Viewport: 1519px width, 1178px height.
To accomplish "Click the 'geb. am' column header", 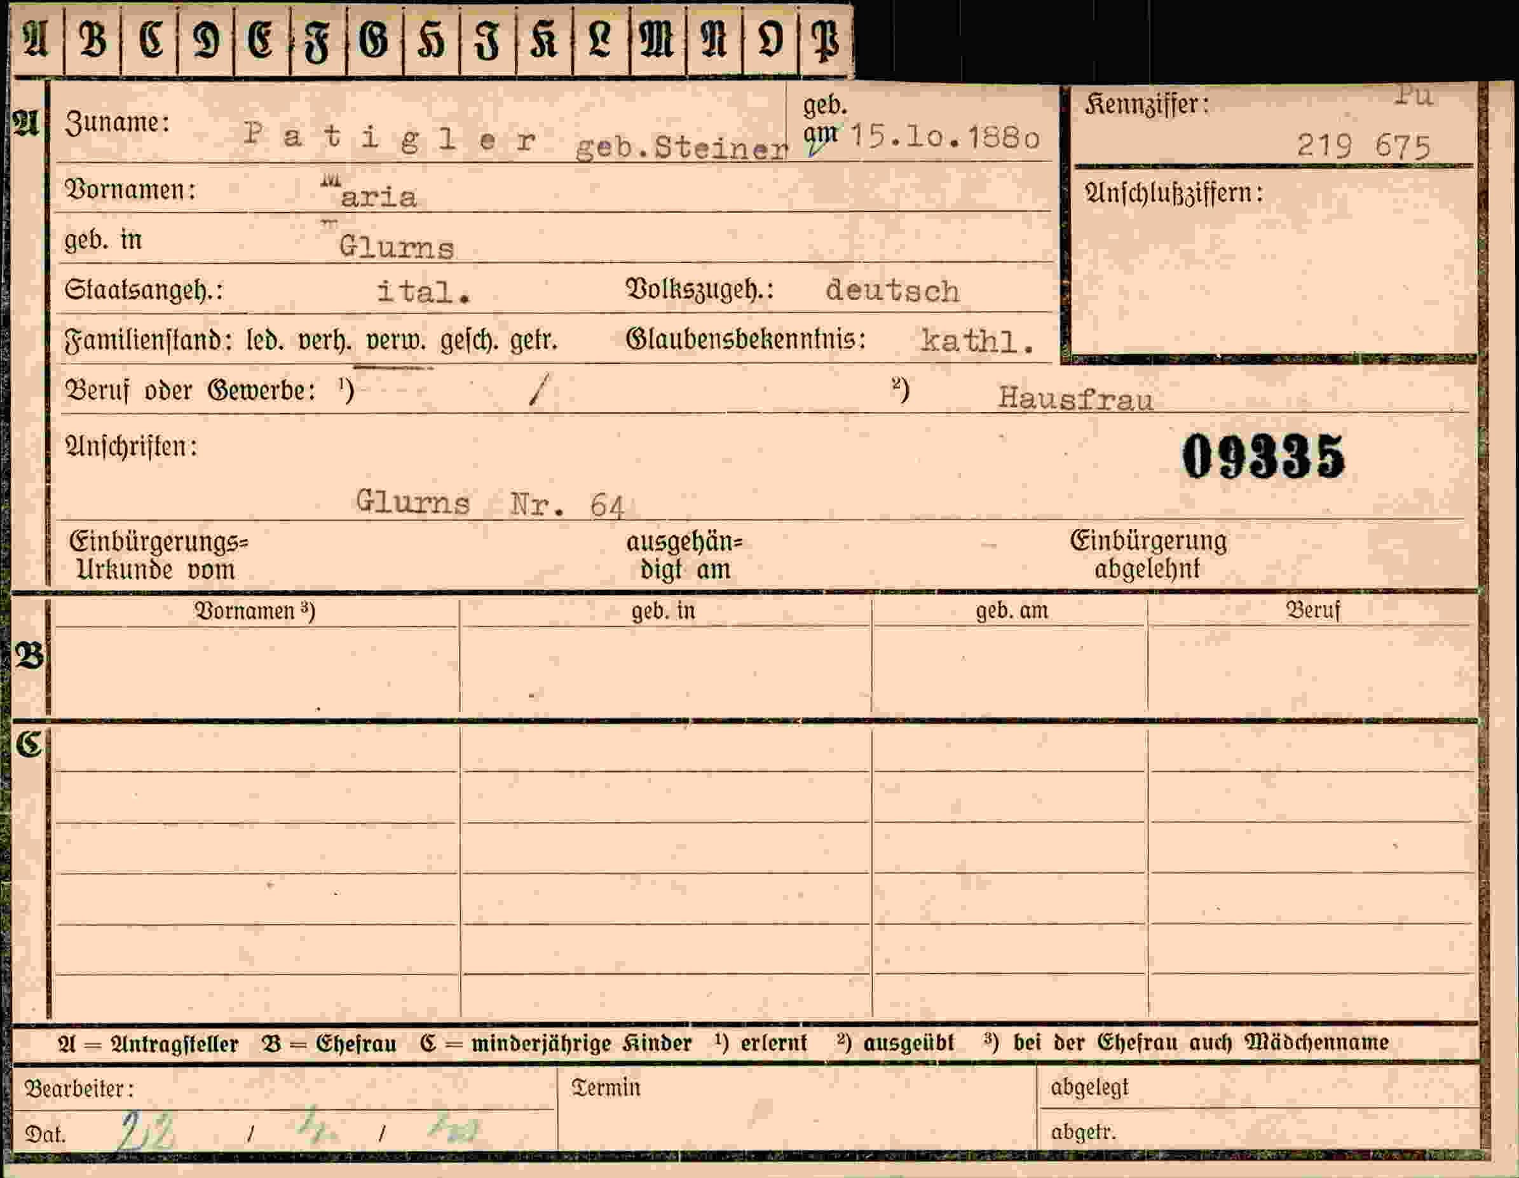I will coord(1011,611).
